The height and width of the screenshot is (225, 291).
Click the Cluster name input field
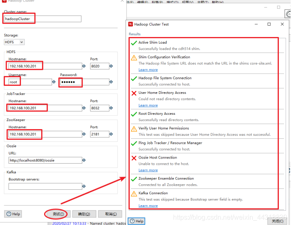pyautogui.click(x=42, y=19)
